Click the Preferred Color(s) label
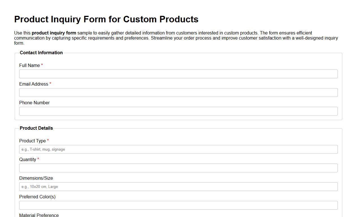 [37, 197]
